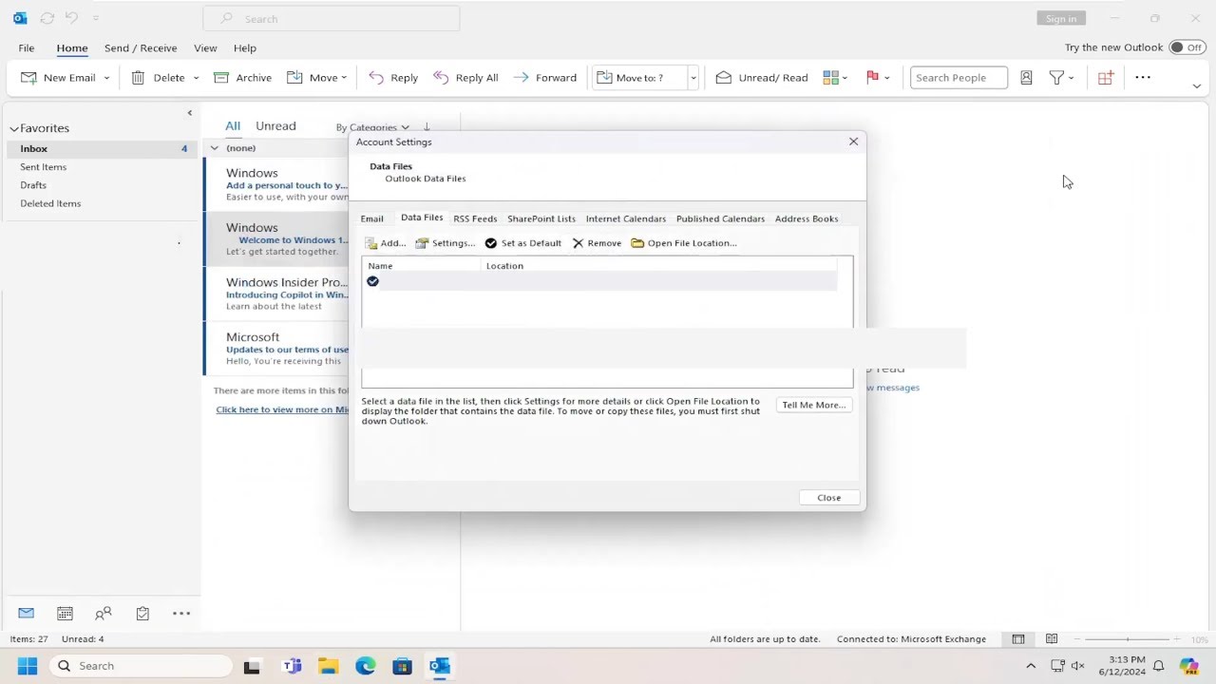The width and height of the screenshot is (1216, 684).
Task: Forward the selected email
Action: 544,78
